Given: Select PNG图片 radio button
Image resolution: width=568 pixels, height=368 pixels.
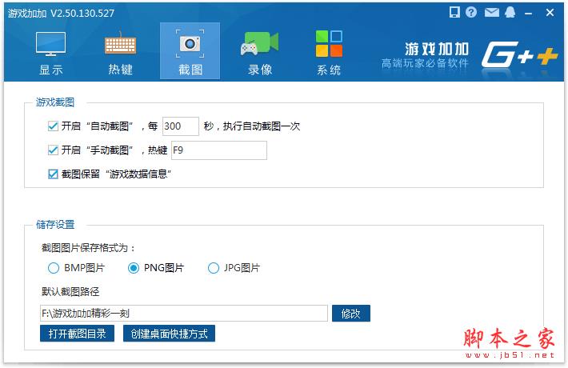Looking at the screenshot, I should (x=134, y=268).
